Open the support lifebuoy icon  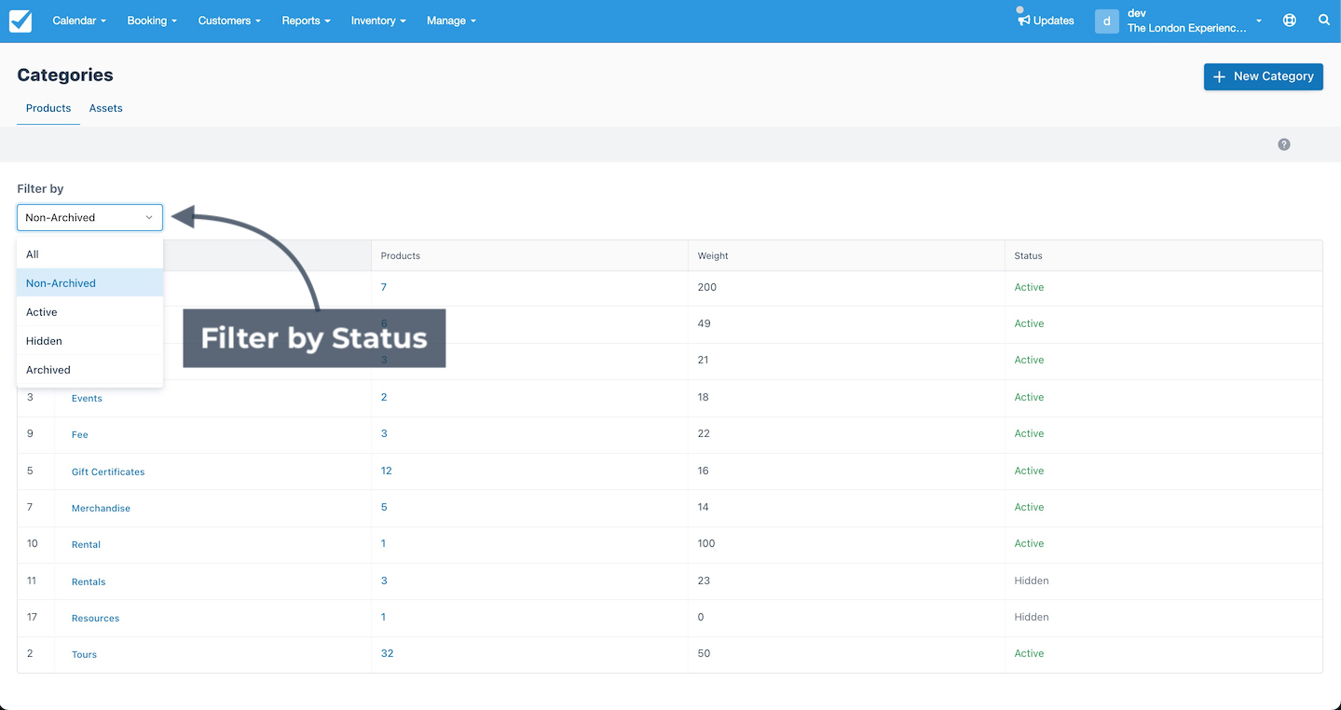(x=1290, y=20)
